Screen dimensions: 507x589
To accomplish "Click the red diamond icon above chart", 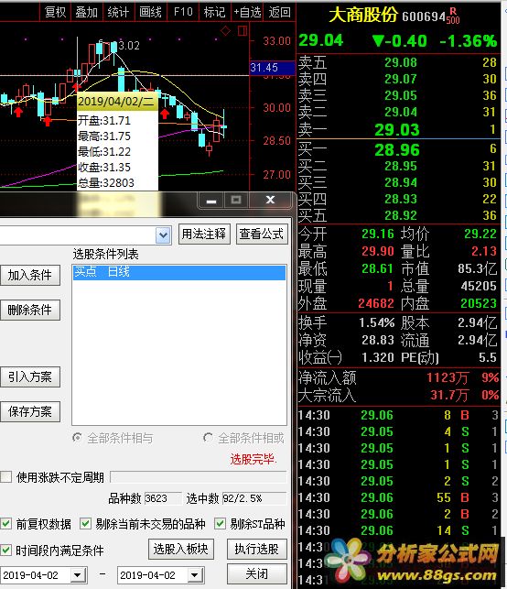I will click(225, 31).
